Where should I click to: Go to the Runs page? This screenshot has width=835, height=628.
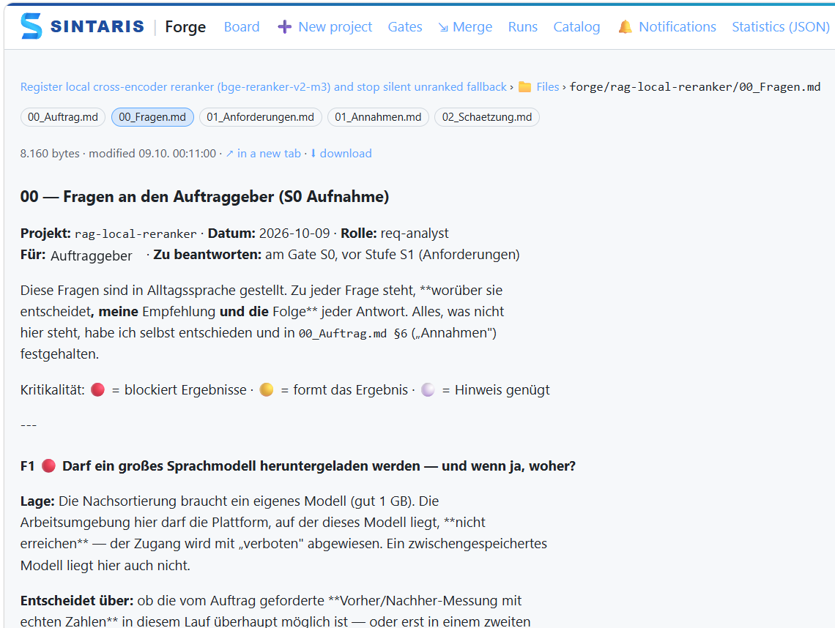pos(522,26)
